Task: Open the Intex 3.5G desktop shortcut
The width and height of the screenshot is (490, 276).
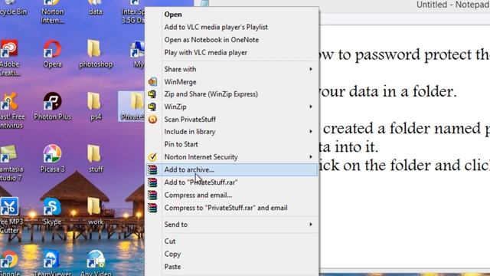Action: [134, 12]
